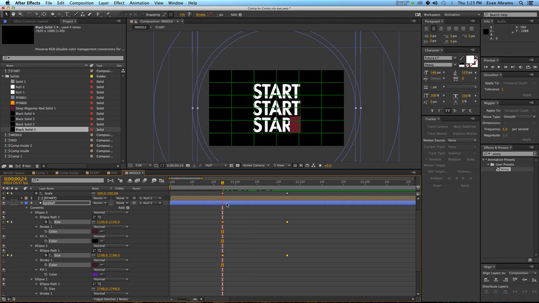Hide Ellipse 3 shape group
This screenshot has height=303, width=539.
pos(4,213)
